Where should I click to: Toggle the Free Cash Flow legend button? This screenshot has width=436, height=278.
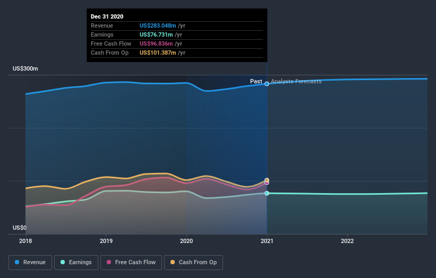131,263
